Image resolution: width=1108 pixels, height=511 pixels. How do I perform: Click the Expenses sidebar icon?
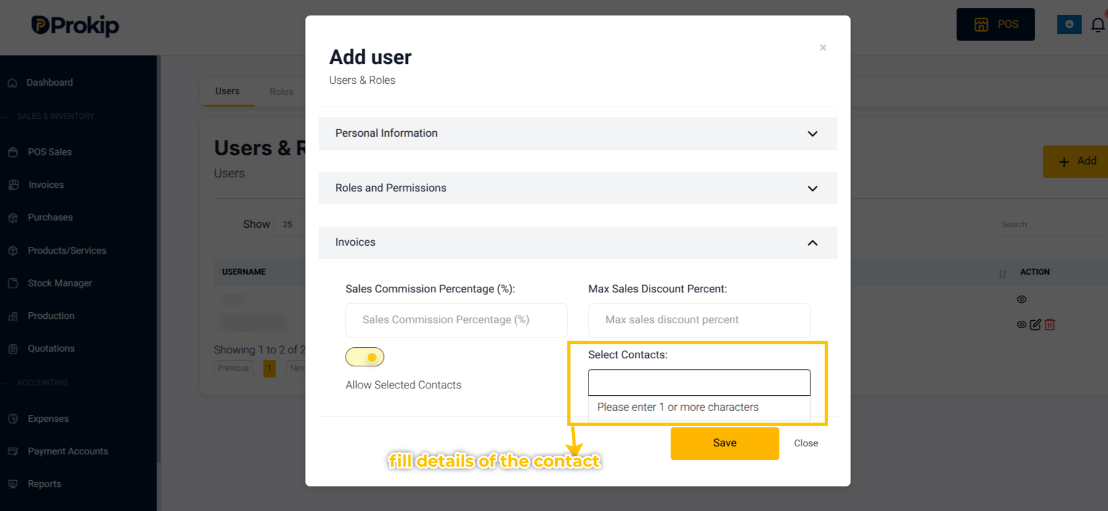[x=13, y=419]
